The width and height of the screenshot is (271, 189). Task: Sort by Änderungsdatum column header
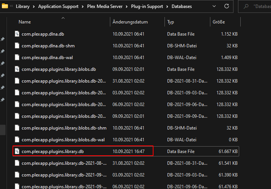(x=130, y=22)
